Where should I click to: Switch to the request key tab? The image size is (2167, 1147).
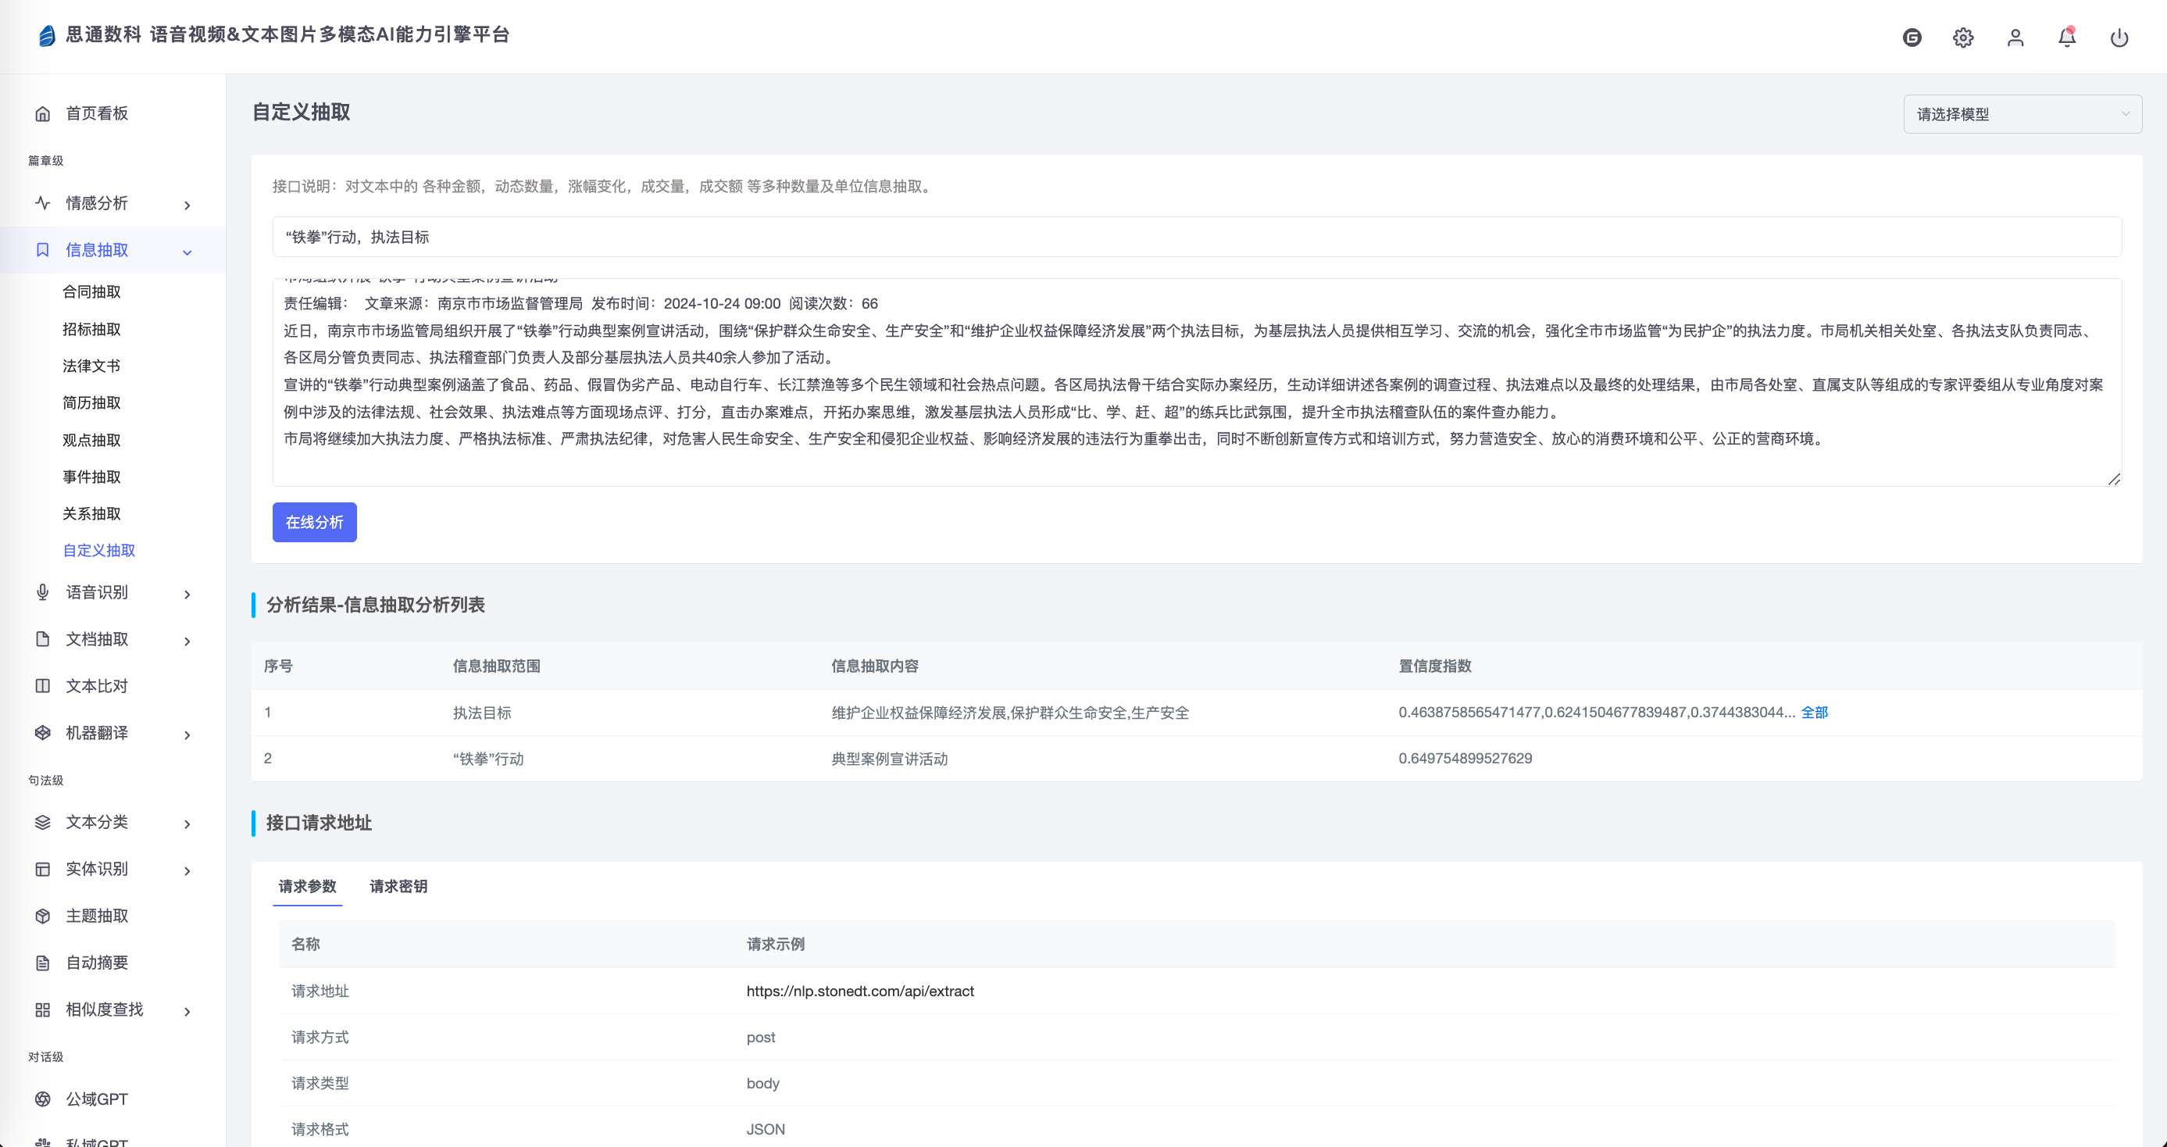[x=398, y=886]
